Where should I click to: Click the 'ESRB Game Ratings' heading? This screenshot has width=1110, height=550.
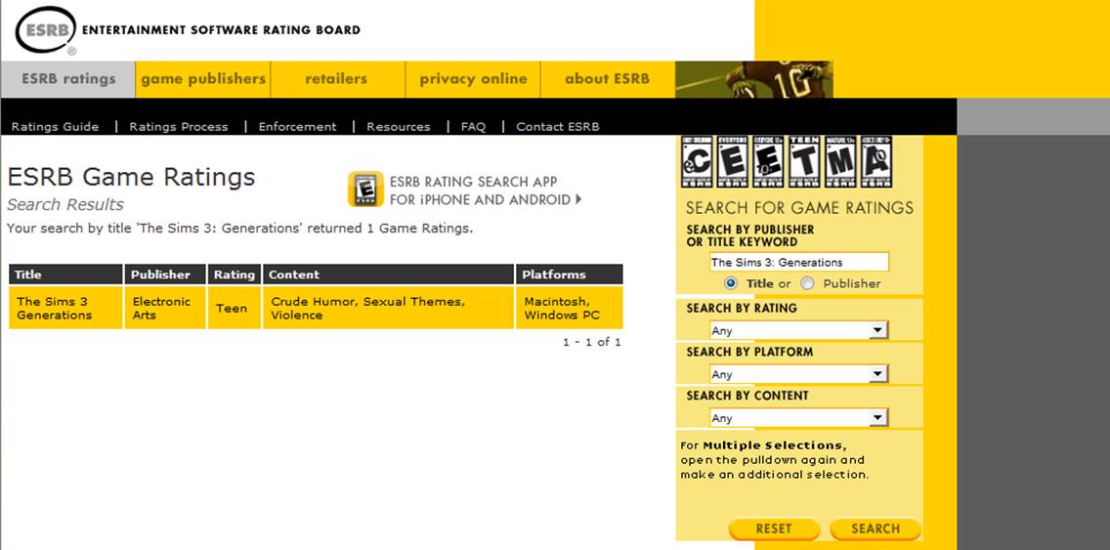click(131, 177)
